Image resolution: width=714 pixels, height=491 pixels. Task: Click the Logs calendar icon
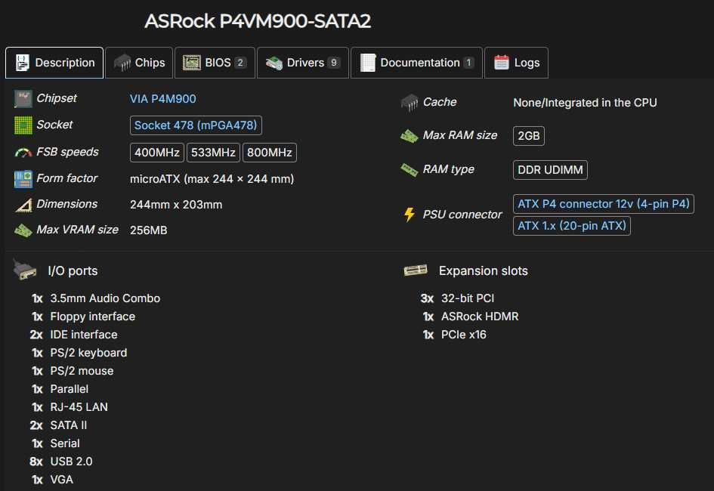pyautogui.click(x=502, y=63)
